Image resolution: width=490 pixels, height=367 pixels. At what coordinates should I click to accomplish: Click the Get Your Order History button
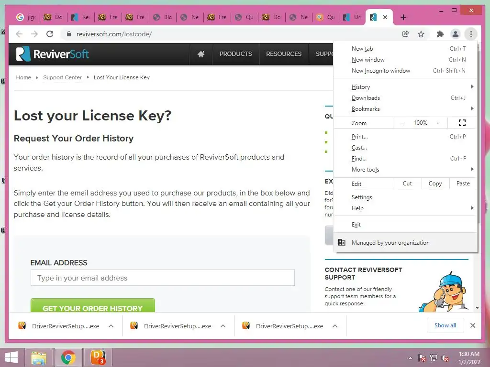pyautogui.click(x=92, y=305)
